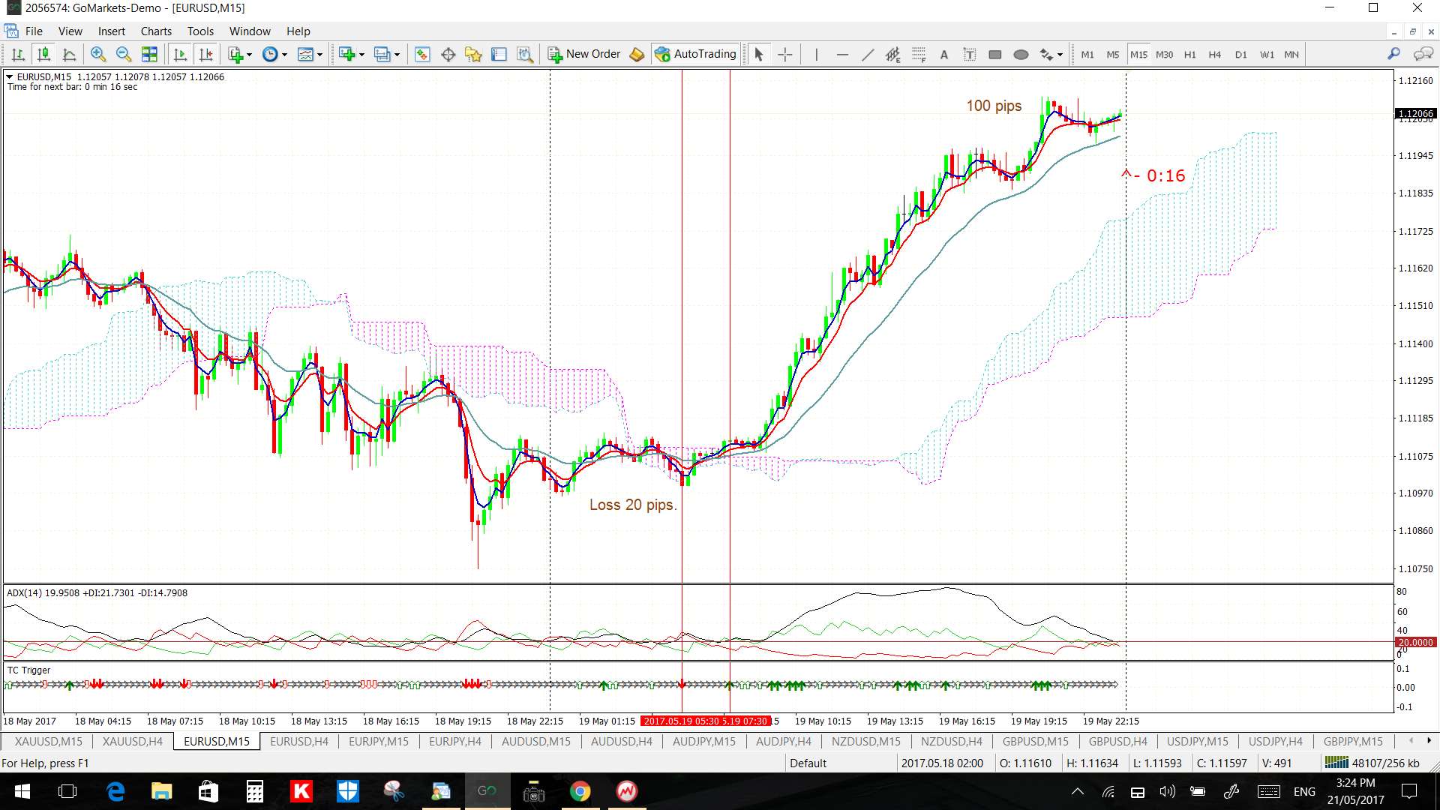The width and height of the screenshot is (1440, 810).
Task: Toggle the AutoTrading button
Action: pos(695,54)
